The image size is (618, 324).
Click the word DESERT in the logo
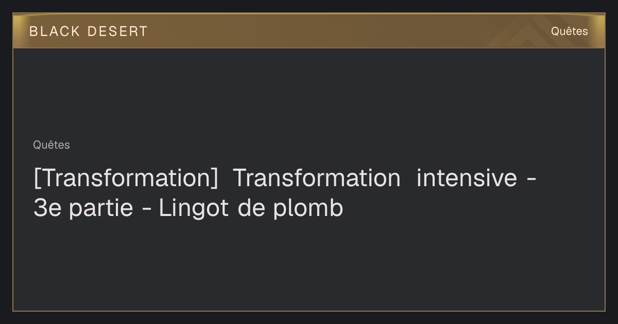point(117,31)
